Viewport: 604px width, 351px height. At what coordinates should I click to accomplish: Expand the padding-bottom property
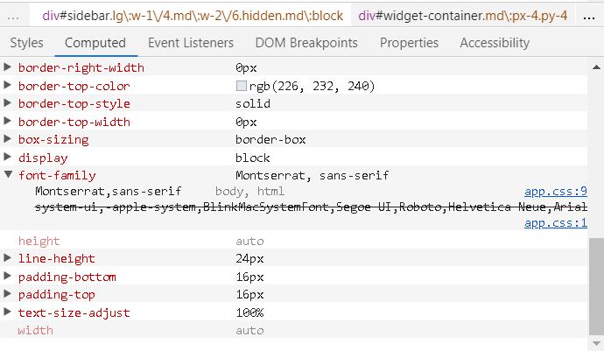(x=7, y=276)
